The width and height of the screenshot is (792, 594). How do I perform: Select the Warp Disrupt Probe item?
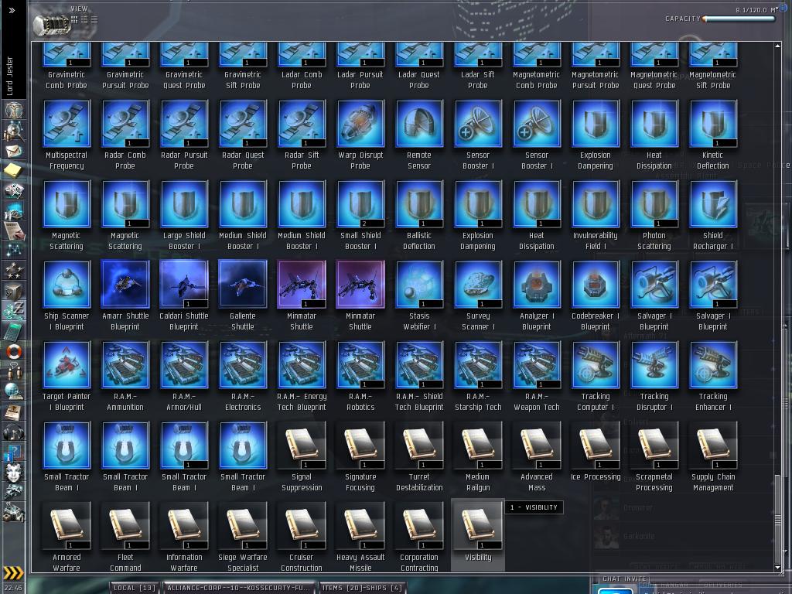[360, 135]
